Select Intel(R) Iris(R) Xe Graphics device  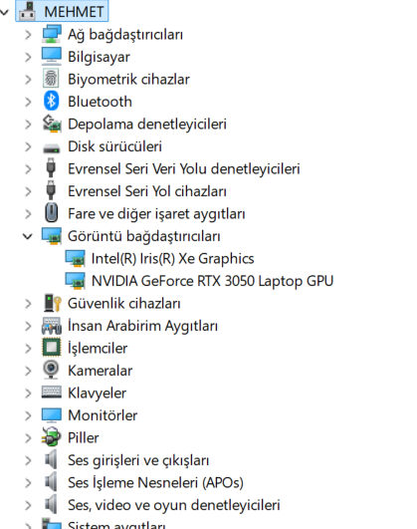(x=172, y=258)
